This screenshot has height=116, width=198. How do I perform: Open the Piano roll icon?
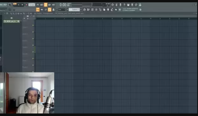(88, 10)
